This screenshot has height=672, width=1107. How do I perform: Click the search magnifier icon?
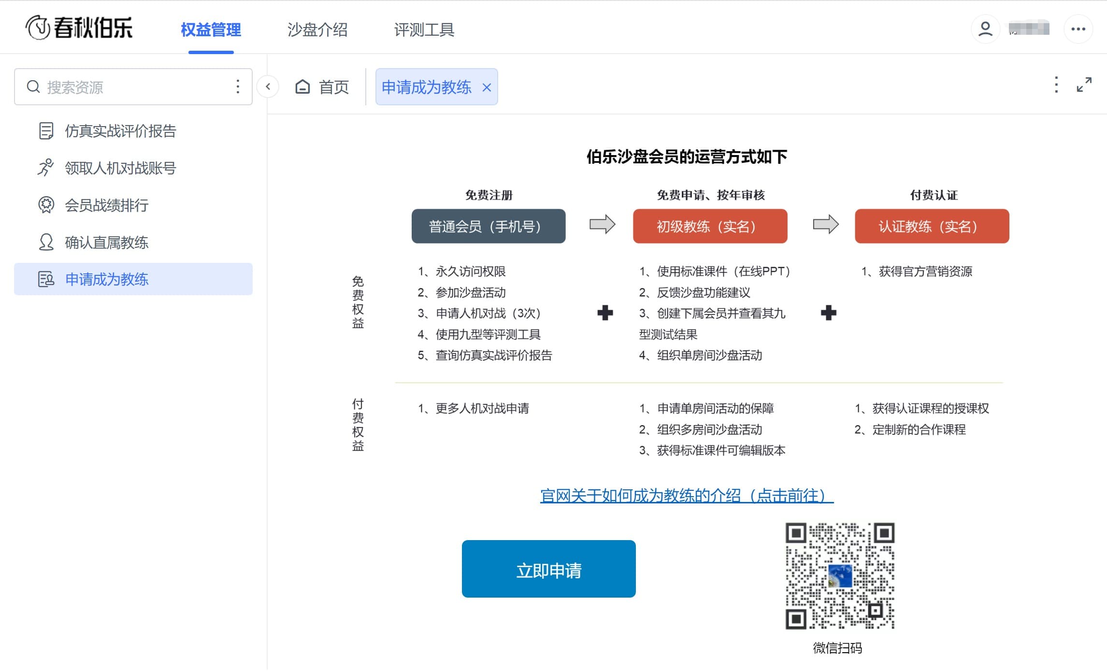(x=33, y=87)
